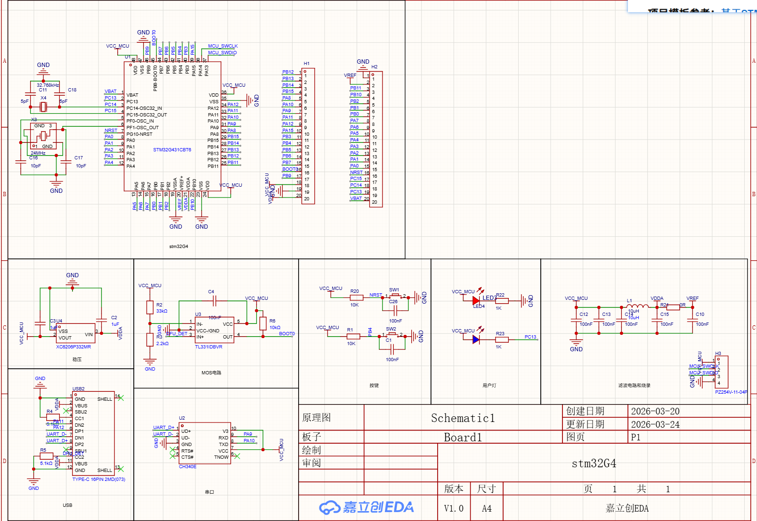The width and height of the screenshot is (757, 521).
Task: Select the V1.0 version cell
Action: [x=454, y=508]
